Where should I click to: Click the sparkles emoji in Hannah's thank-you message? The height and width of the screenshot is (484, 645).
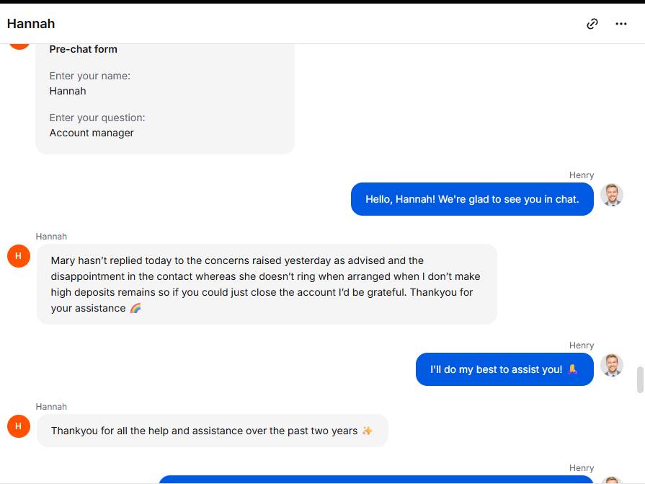[x=368, y=431]
